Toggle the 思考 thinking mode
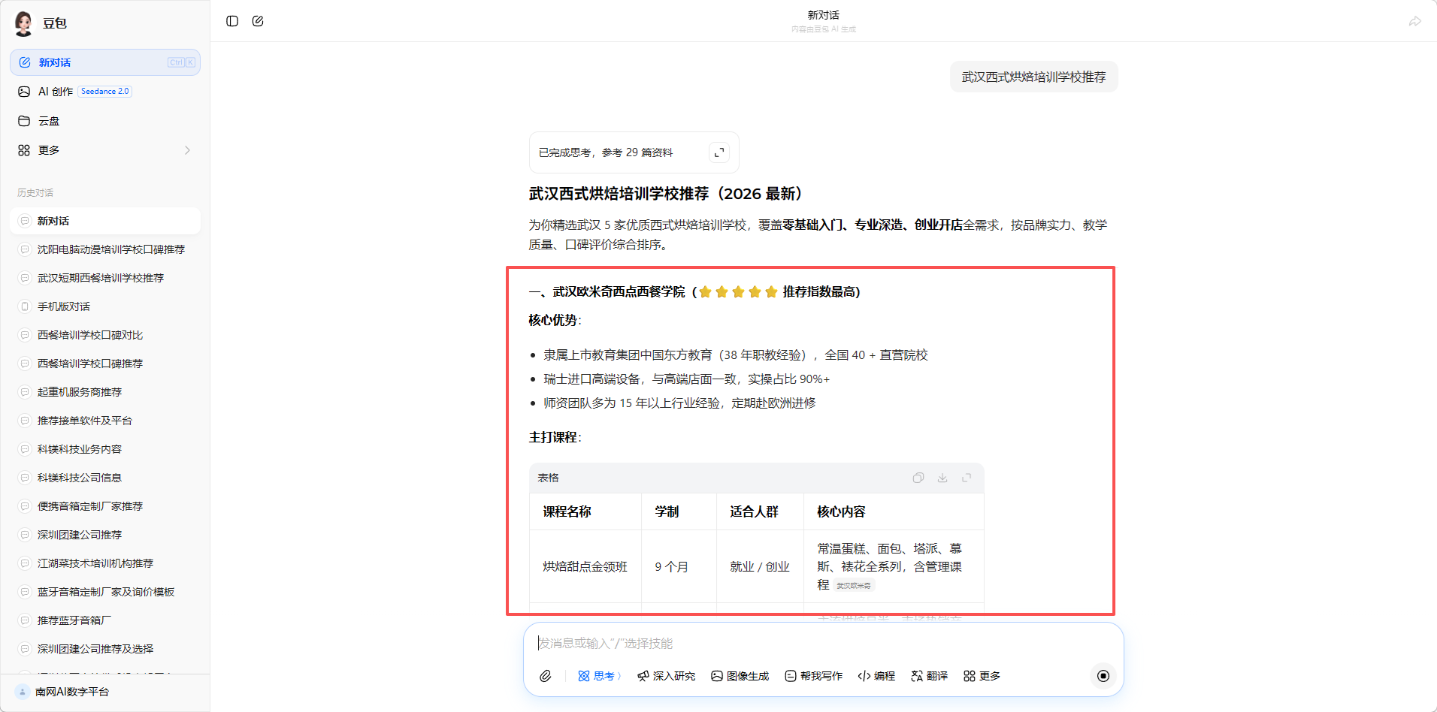Image resolution: width=1437 pixels, height=712 pixels. tap(599, 676)
